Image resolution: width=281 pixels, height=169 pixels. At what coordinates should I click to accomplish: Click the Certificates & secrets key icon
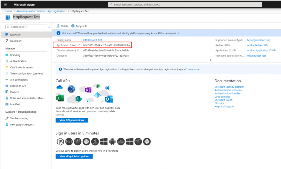point(7,67)
